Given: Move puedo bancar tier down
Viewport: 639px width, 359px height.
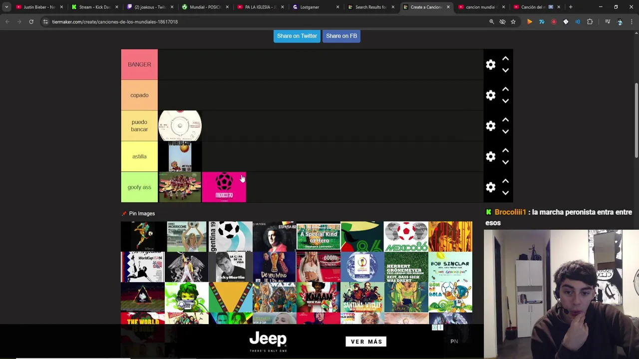Looking at the screenshot, I should point(505,132).
